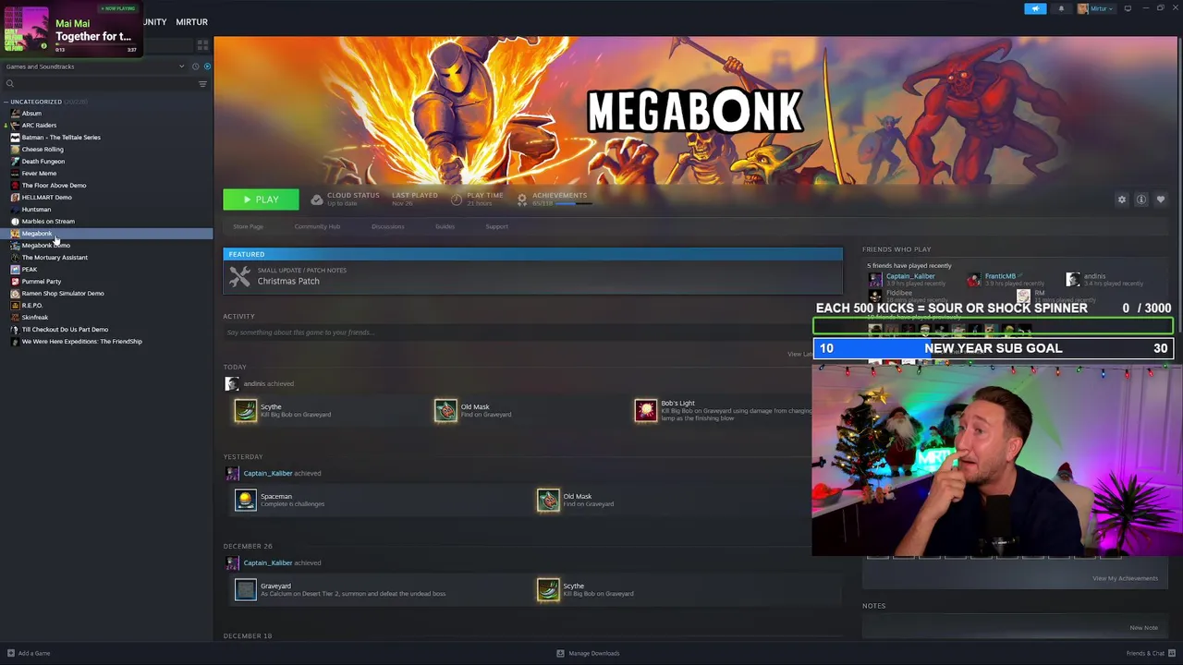Screen dimensions: 1183x665
Task: Open Friends & Chat
Action: pyautogui.click(x=1150, y=653)
